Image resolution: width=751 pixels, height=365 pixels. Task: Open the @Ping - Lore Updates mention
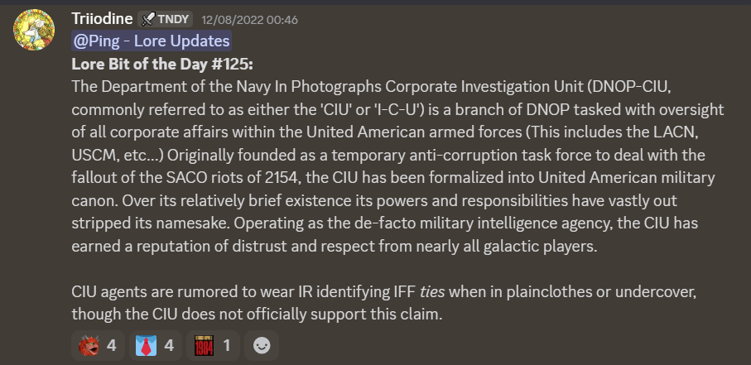[151, 41]
